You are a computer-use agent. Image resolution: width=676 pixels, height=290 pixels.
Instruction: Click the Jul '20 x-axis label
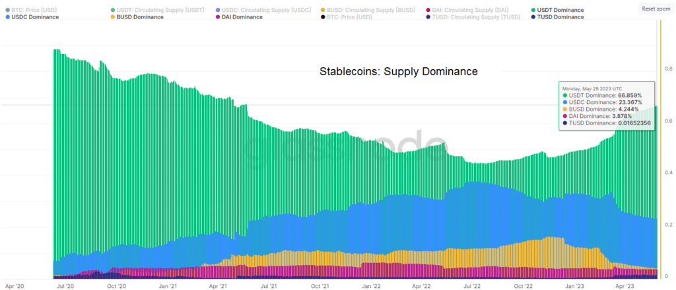(65, 287)
